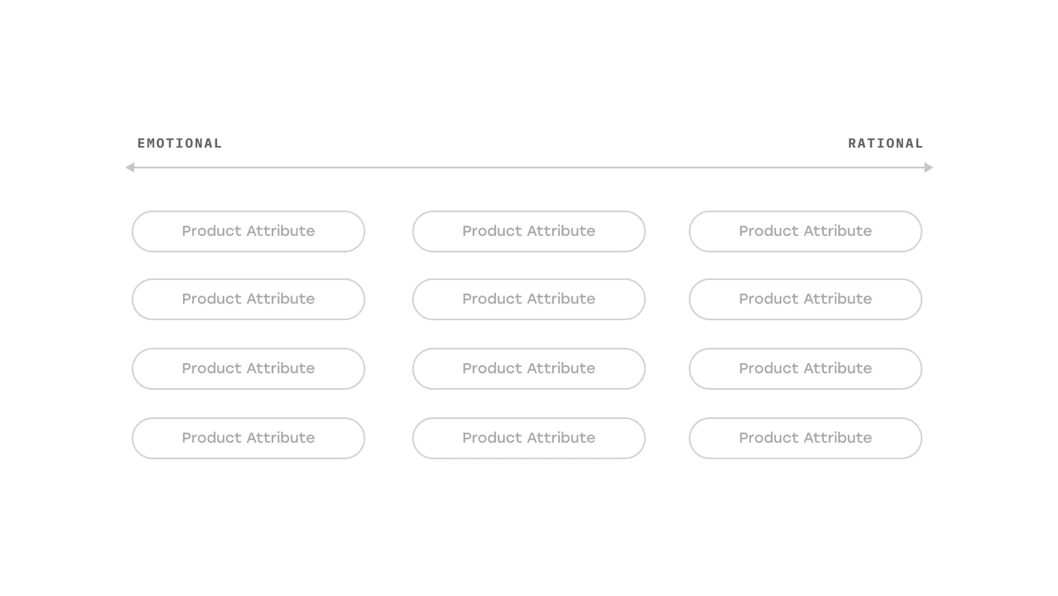Select the first-row Product Attribute pill under Emotional
Screen dimensions: 1058x596
point(249,231)
